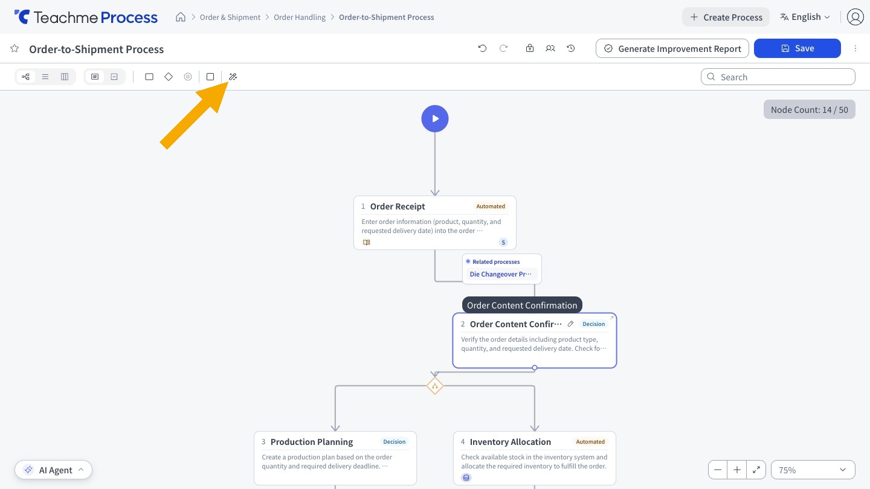
Task: Go to home via breadcrumb house icon
Action: (x=181, y=17)
